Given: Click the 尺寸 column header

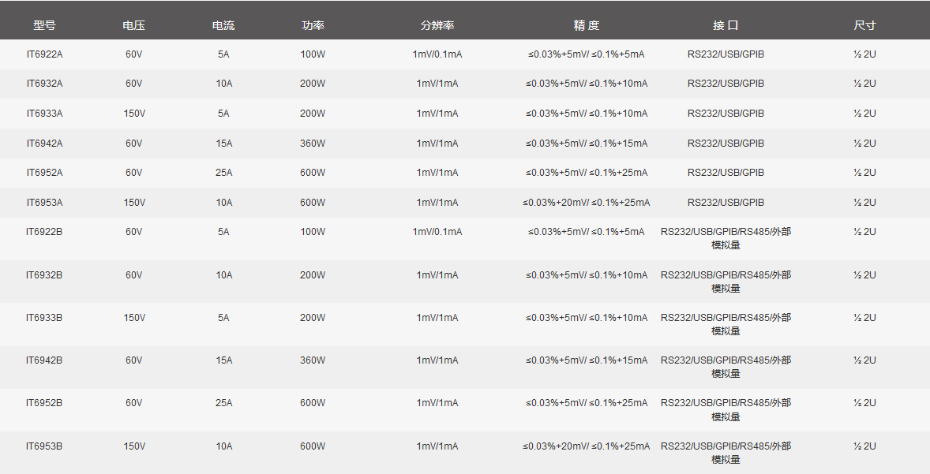Looking at the screenshot, I should coord(864,25).
